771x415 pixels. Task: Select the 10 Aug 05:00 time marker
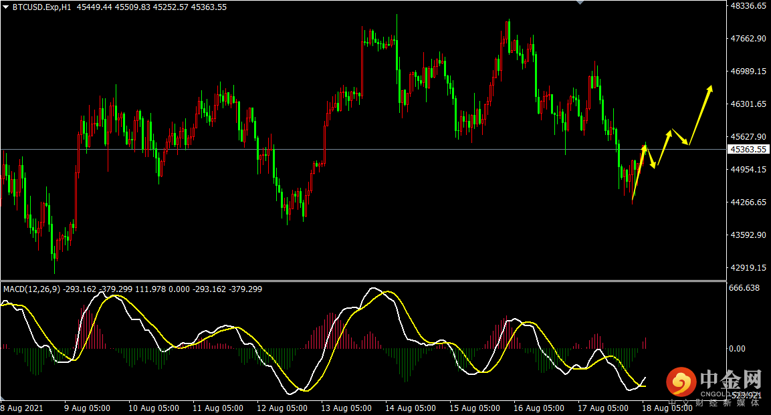coord(153,408)
